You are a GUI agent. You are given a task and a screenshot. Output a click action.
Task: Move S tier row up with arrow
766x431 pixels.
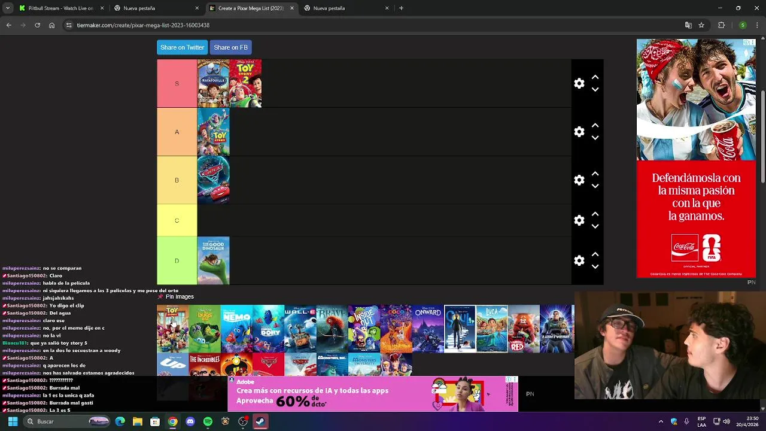click(x=595, y=77)
